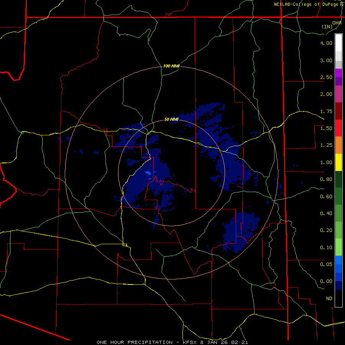
Task: Pick the navy swatch beside 0.00
Action: [x=338, y=285]
